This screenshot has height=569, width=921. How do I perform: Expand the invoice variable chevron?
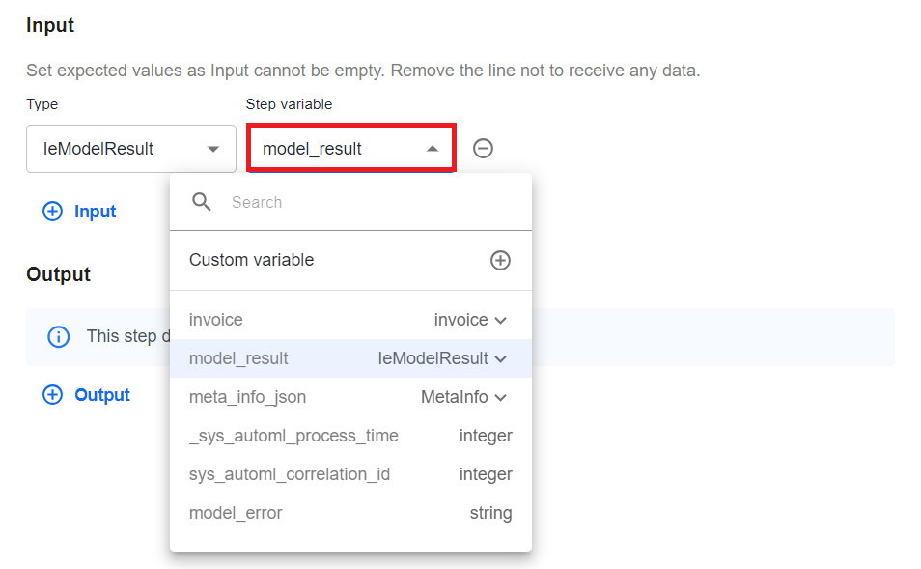coord(500,321)
